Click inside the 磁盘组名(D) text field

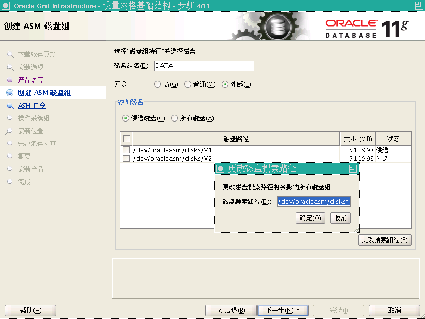[x=204, y=66]
